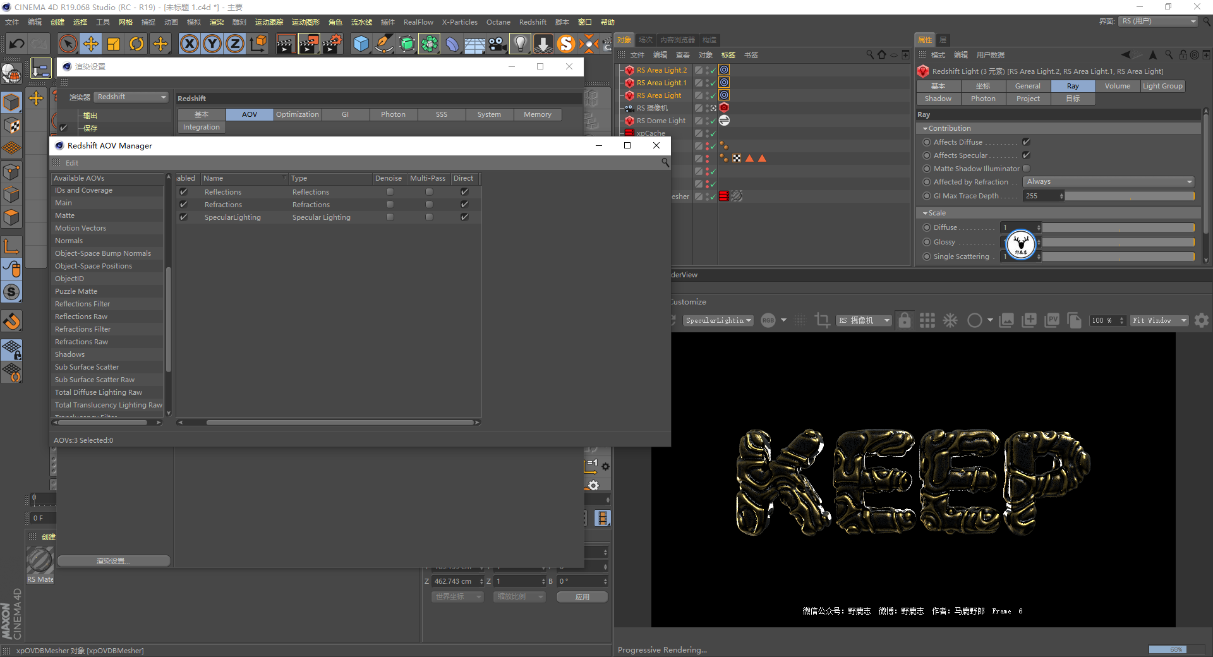Image resolution: width=1213 pixels, height=657 pixels.
Task: Switch to GI tab in render settings
Action: [345, 114]
